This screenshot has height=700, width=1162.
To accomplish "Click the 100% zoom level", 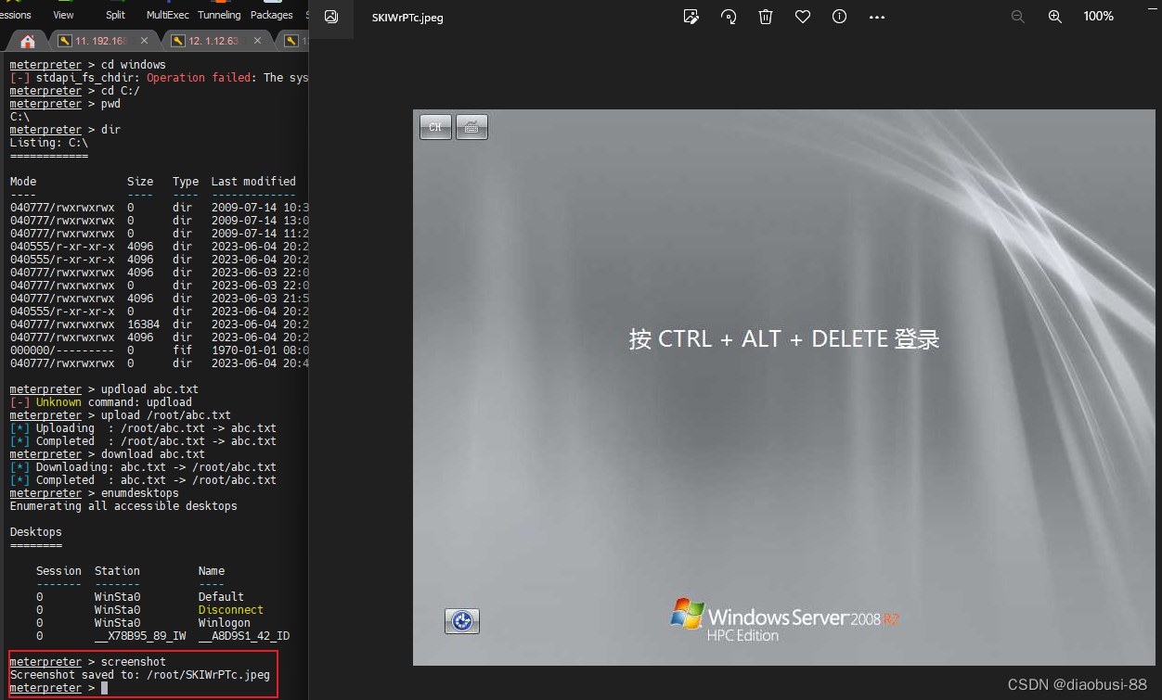I will click(x=1099, y=17).
